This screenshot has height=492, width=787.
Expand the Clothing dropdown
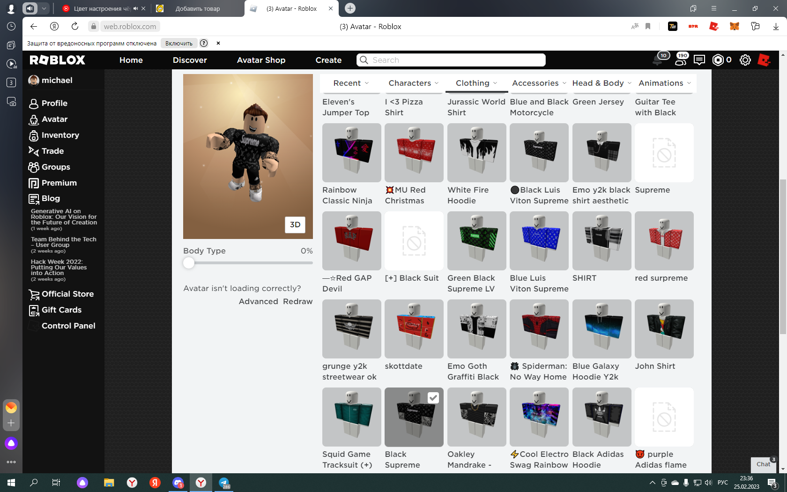click(476, 83)
